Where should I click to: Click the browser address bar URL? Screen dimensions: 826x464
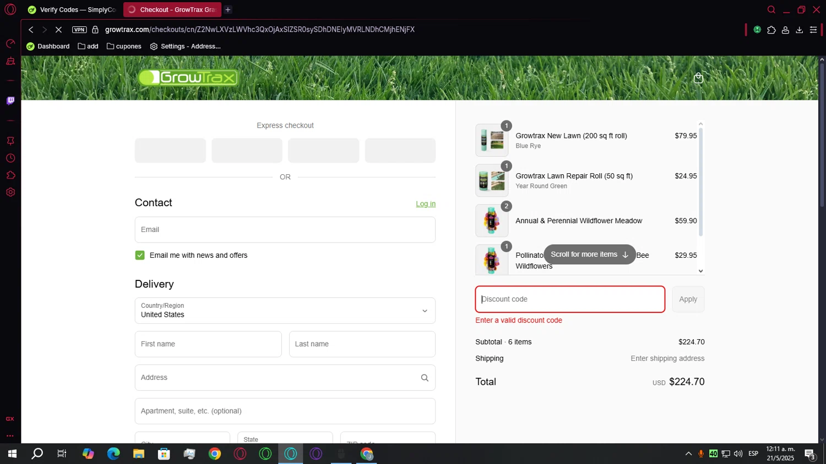[260, 30]
